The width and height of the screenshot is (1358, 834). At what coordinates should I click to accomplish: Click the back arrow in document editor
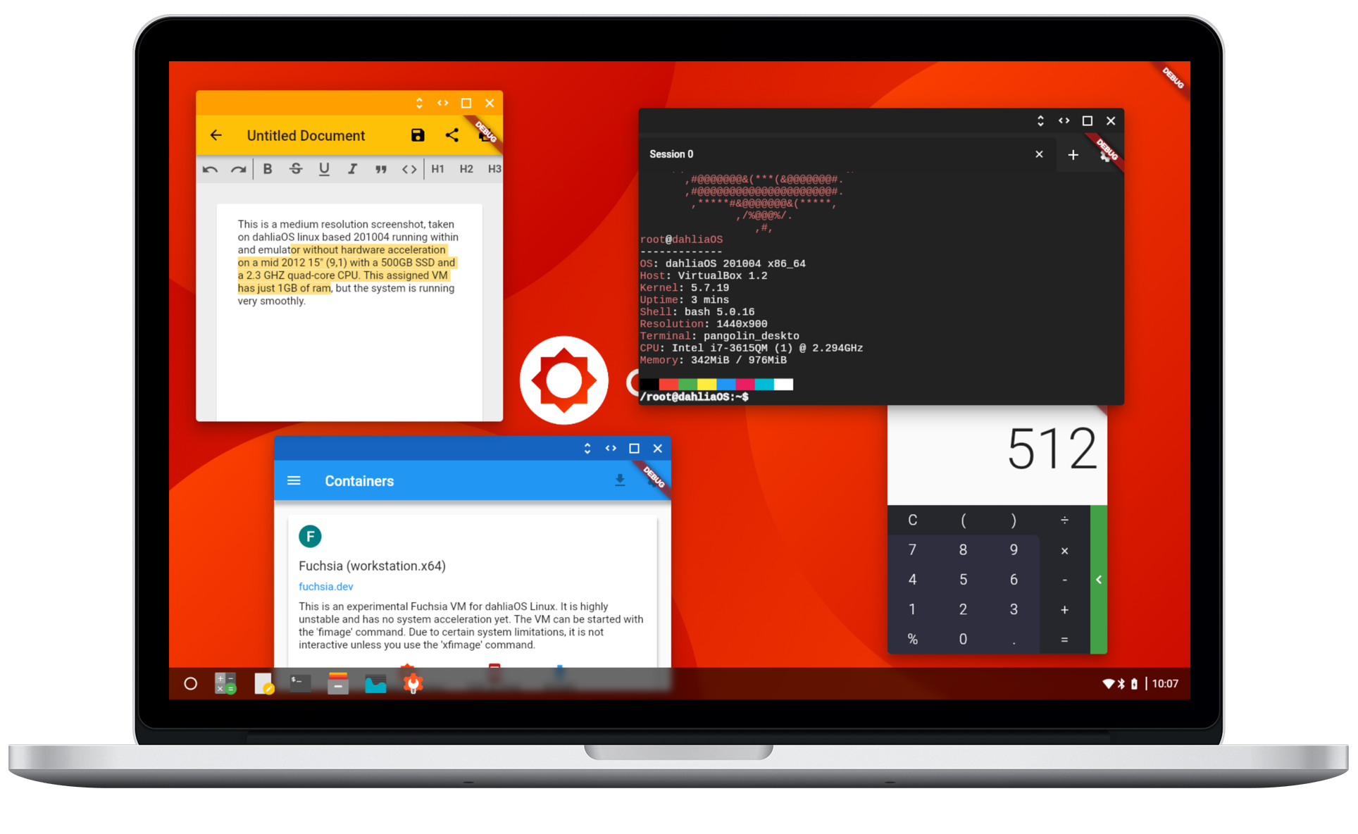coord(216,136)
